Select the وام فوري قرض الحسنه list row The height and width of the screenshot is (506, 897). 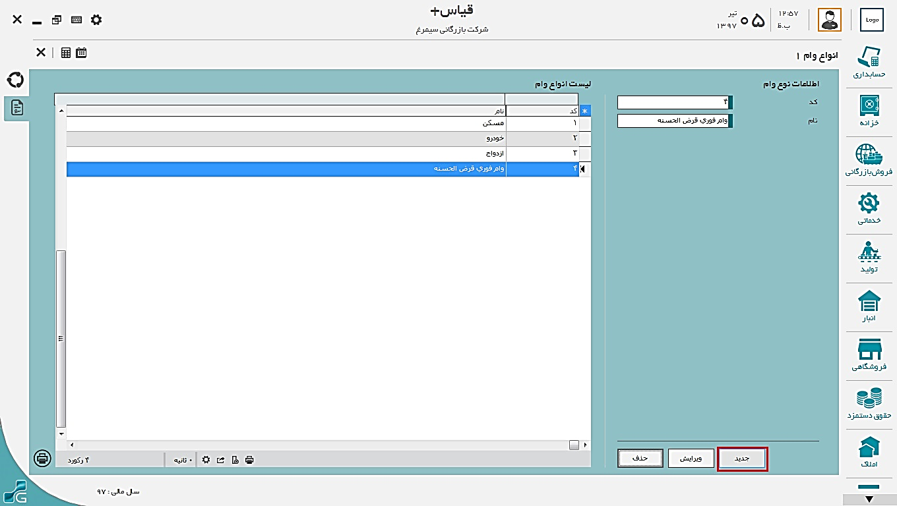coord(323,169)
